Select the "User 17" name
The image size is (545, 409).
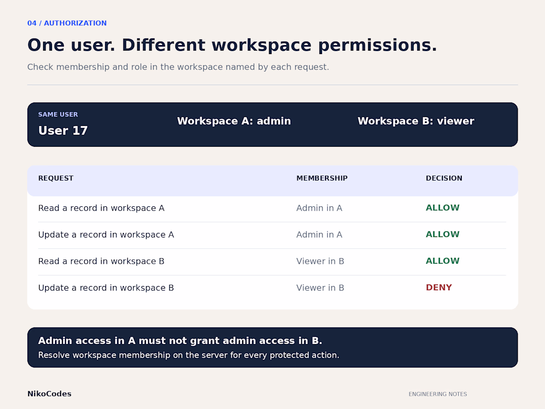pos(63,130)
